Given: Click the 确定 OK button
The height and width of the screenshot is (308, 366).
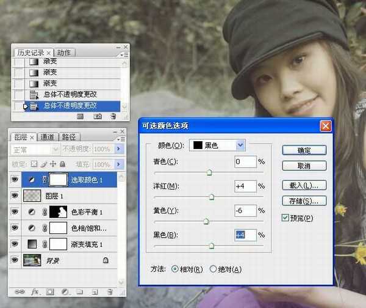Looking at the screenshot, I should pyautogui.click(x=303, y=150).
